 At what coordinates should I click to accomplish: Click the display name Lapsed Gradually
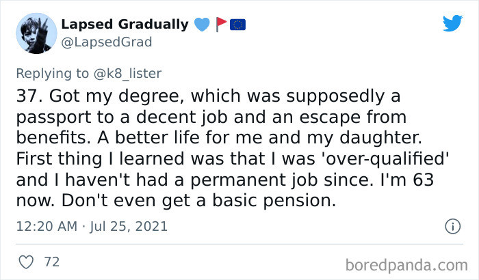pos(125,25)
